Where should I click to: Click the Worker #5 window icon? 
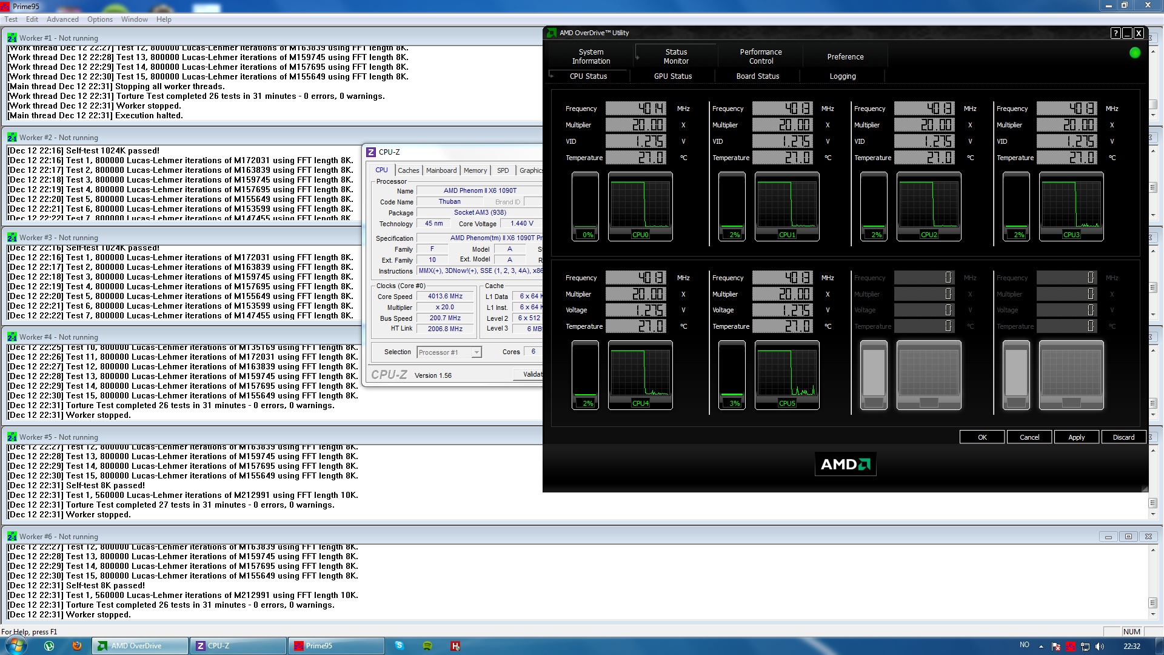12,437
